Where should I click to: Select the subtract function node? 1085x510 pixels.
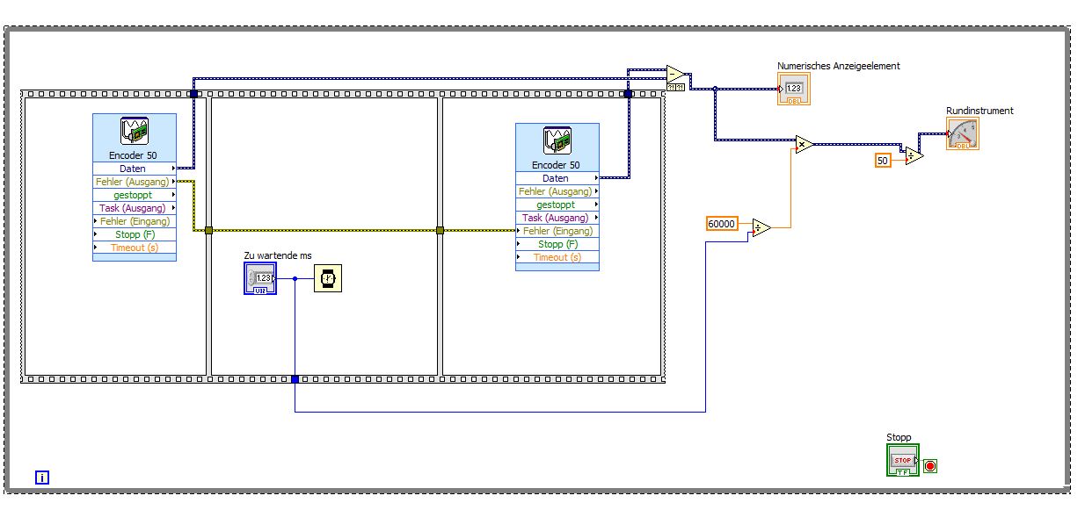pos(676,74)
